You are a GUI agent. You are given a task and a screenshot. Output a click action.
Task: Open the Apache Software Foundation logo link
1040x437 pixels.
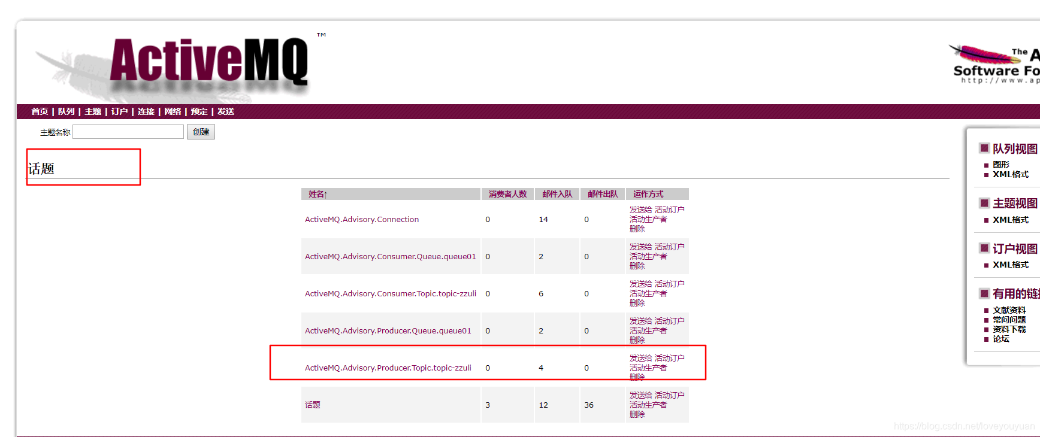pyautogui.click(x=994, y=63)
